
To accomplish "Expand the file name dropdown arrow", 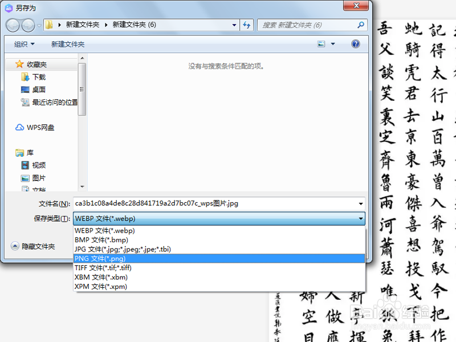I will 361,204.
